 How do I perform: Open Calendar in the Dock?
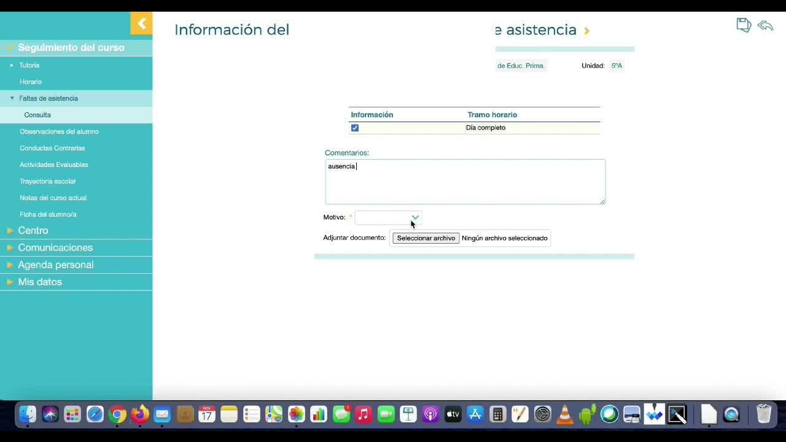[207, 414]
